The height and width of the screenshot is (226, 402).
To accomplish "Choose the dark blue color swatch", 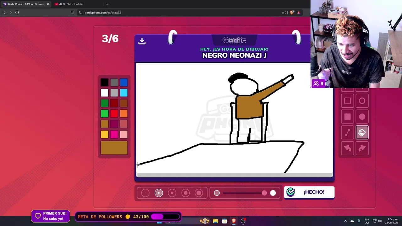I will coord(124,83).
